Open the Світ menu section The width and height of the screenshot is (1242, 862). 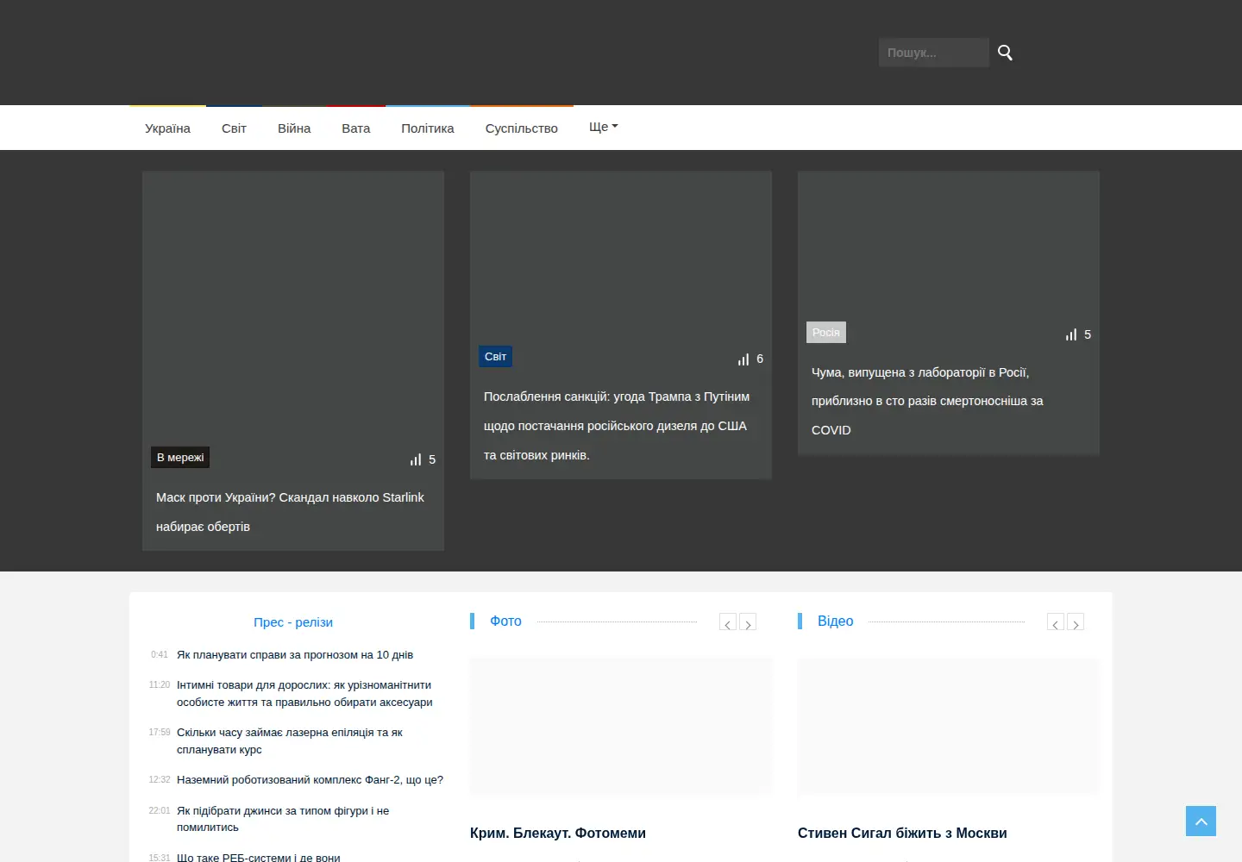pyautogui.click(x=234, y=128)
